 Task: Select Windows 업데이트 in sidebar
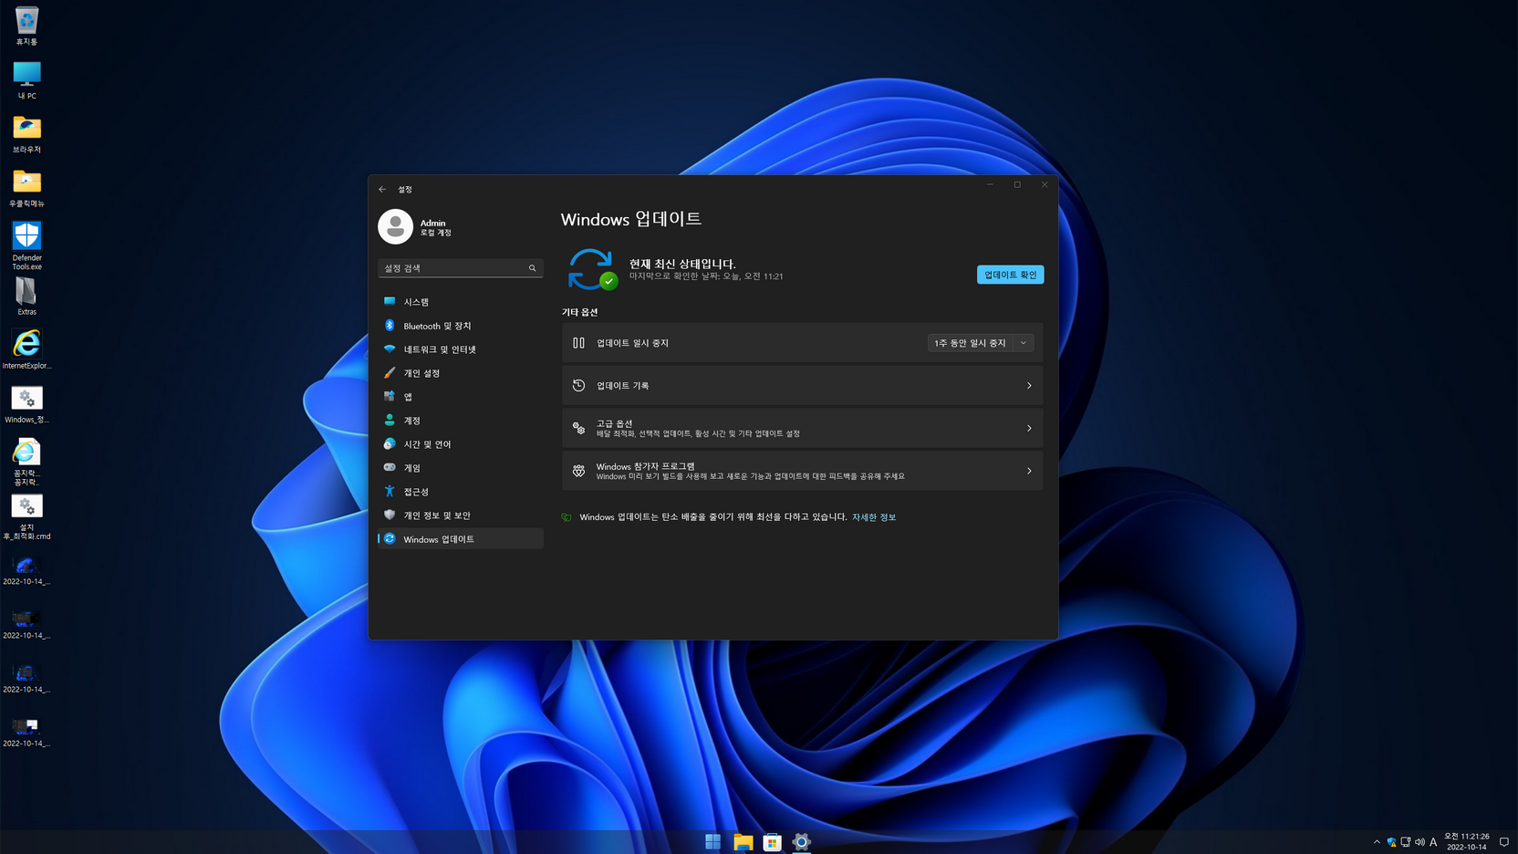click(460, 539)
